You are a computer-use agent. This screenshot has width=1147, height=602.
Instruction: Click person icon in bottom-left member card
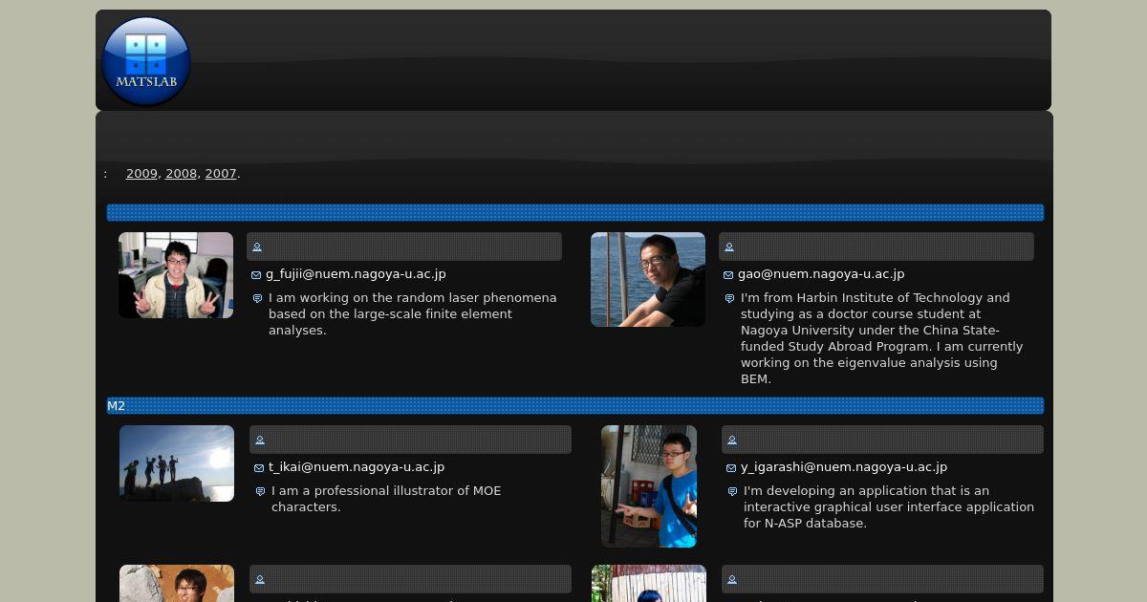tap(260, 580)
